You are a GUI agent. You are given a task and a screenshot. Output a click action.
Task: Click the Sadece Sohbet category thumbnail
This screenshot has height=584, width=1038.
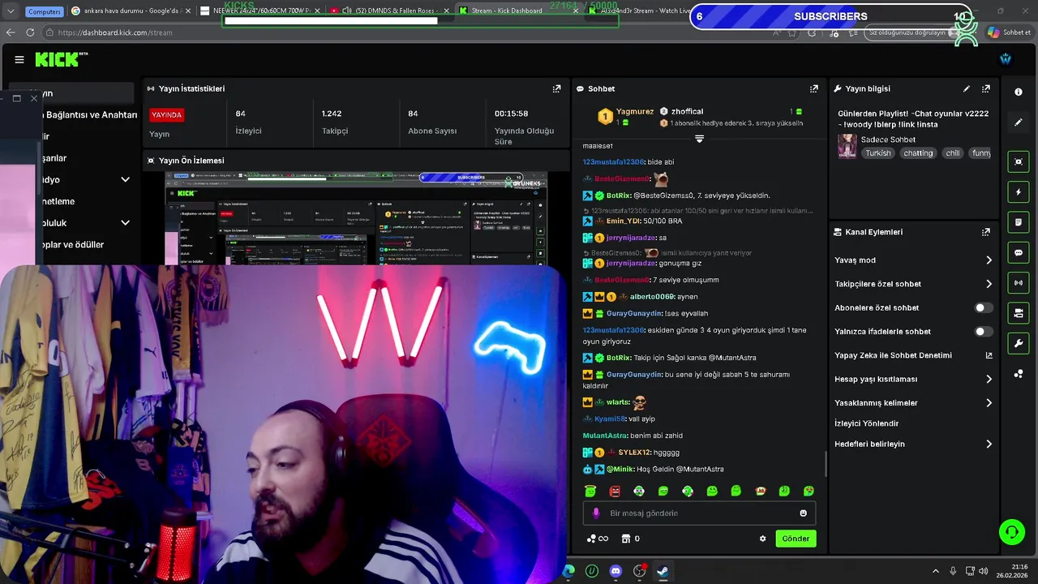pyautogui.click(x=847, y=146)
